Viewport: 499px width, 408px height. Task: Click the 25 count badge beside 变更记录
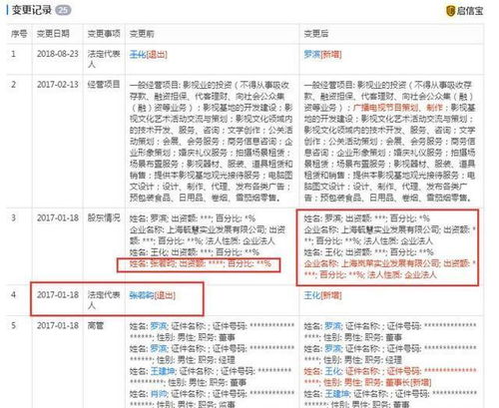[x=63, y=10]
